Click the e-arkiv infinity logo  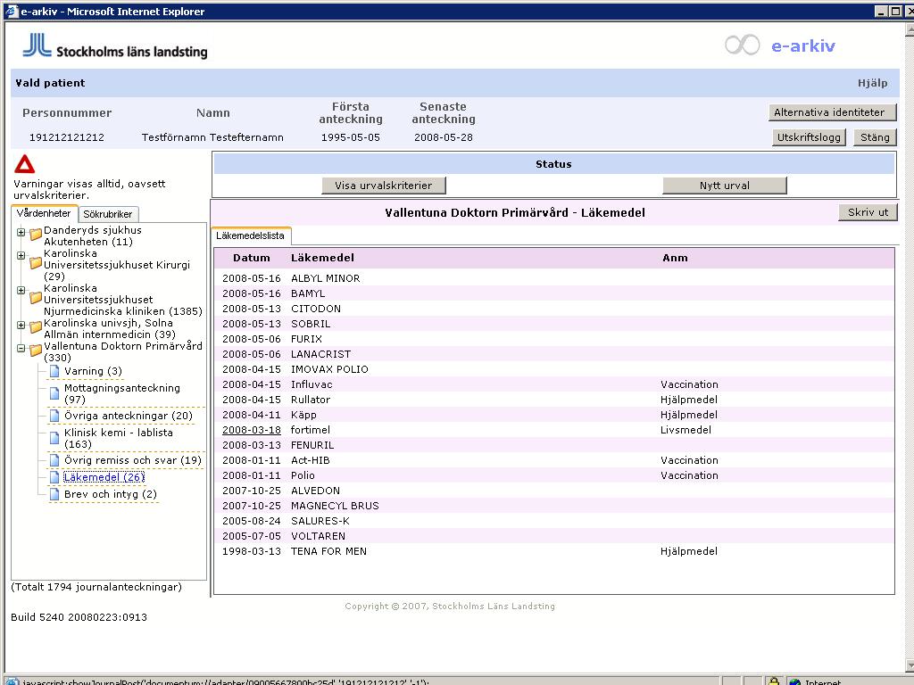(742, 45)
